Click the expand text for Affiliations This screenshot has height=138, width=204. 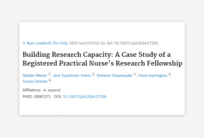click(54, 90)
